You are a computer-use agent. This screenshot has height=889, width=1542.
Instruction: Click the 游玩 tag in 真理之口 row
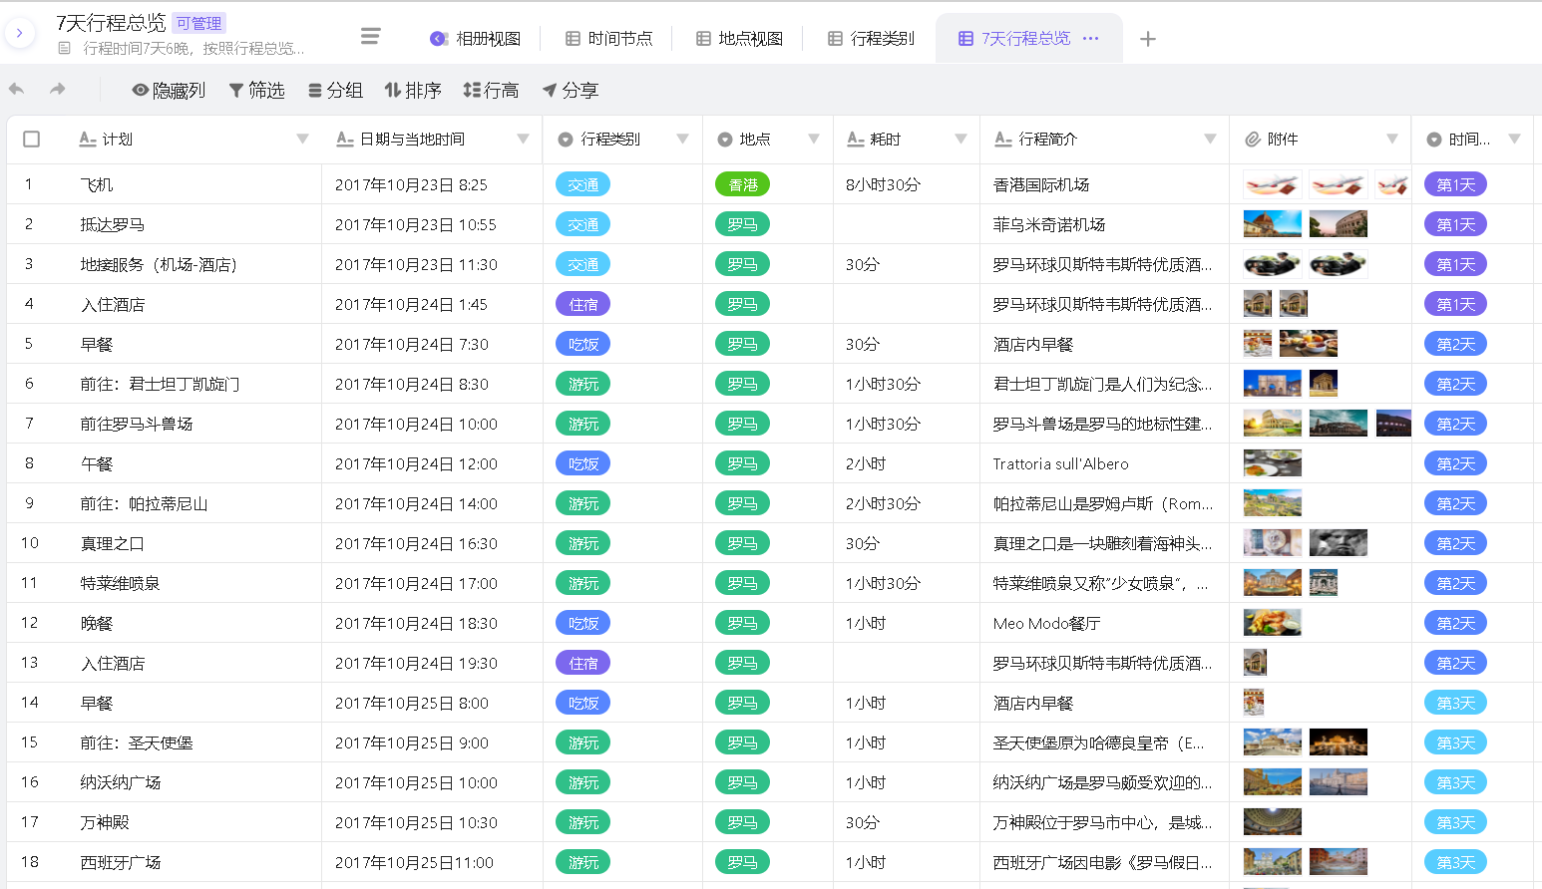coord(582,543)
